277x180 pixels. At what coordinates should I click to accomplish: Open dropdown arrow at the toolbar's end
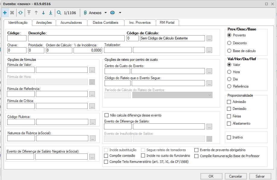(120, 13)
